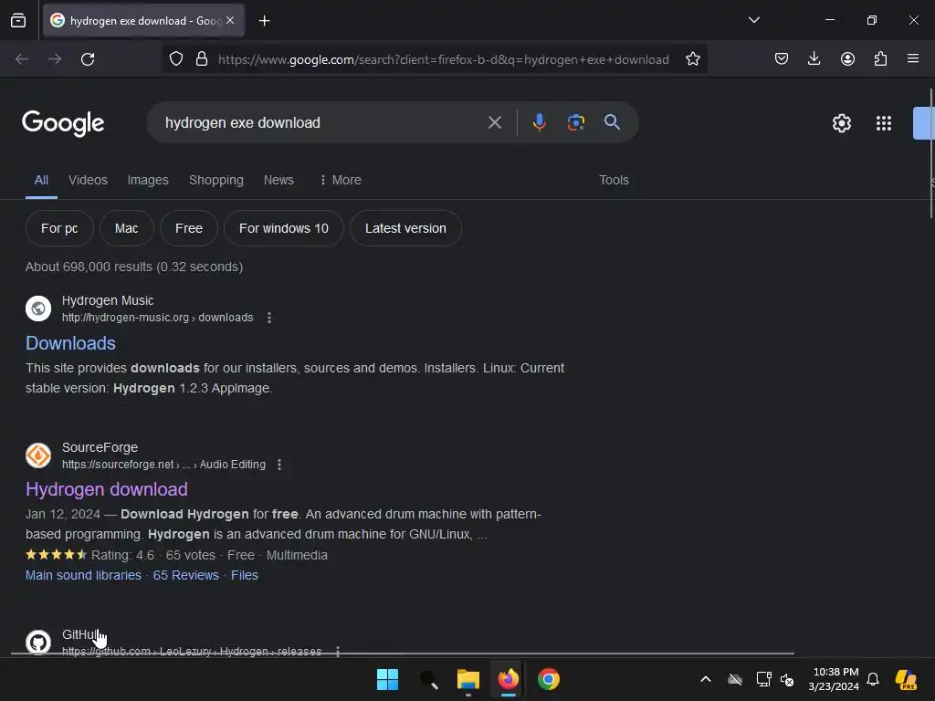Apply the Mac filter chip
This screenshot has height=701, width=935.
point(126,228)
